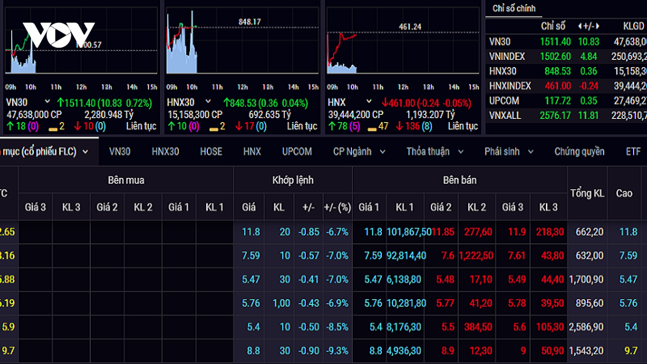Open the ETF tab
This screenshot has height=364, width=647.
tap(633, 151)
